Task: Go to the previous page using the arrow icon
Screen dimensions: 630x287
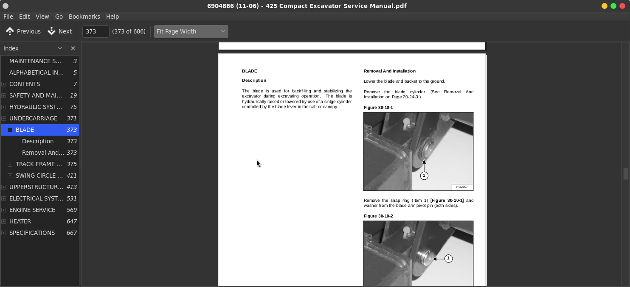Action: (10, 31)
